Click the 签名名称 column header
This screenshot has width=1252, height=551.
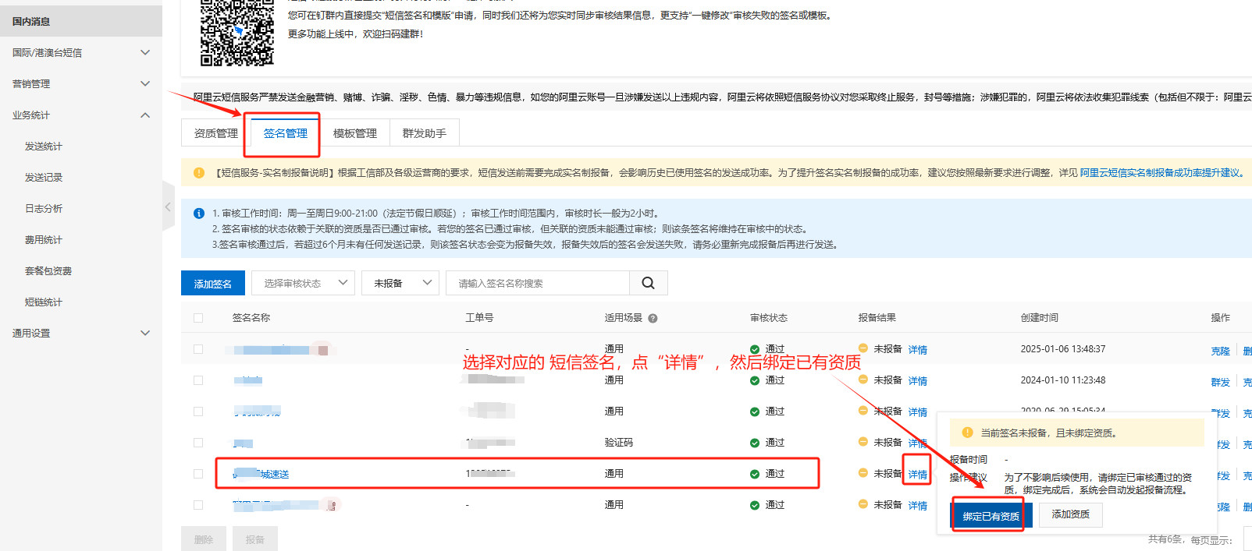[251, 318]
